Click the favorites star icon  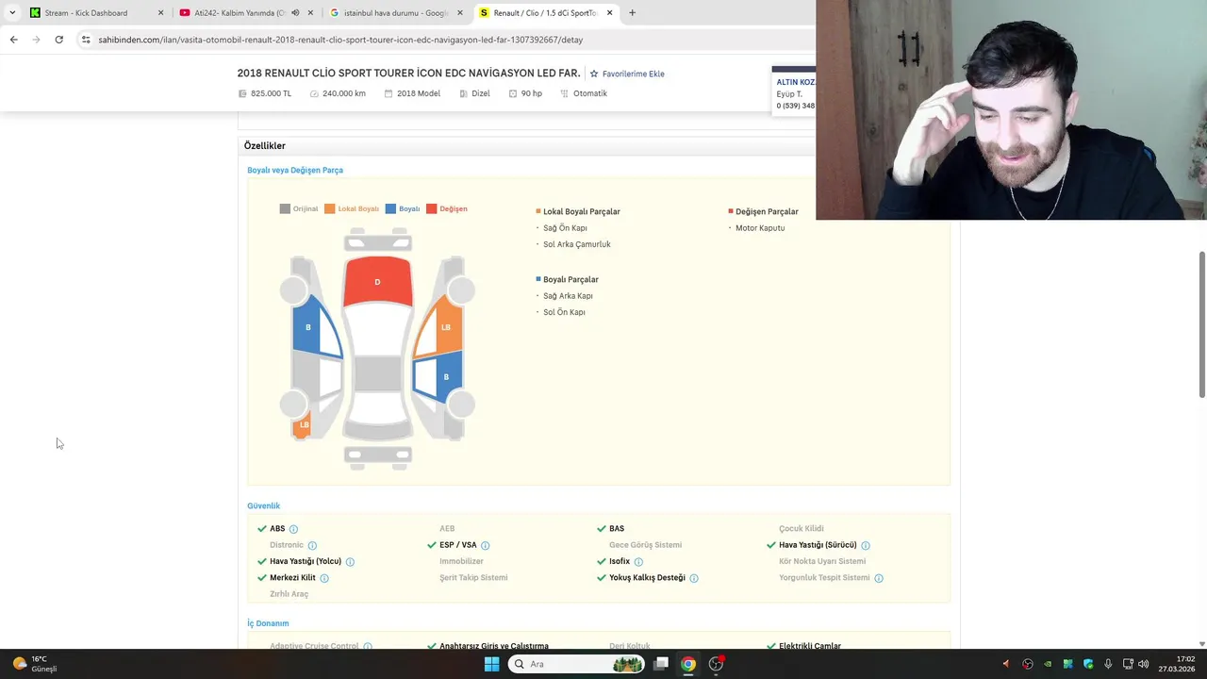[594, 74]
